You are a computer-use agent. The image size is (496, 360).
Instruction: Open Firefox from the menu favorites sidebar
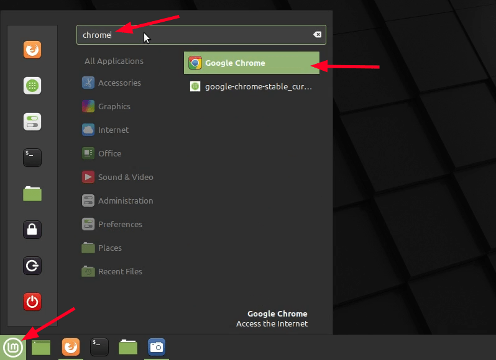(32, 50)
